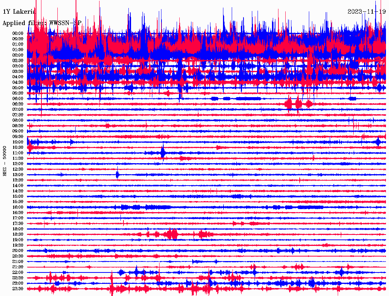Select the 18:00 time label
Image resolution: width=389 pixels, height=296 pixels.
point(18,229)
